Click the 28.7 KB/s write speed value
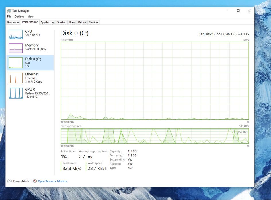This screenshot has height=200, width=271. pos(97,168)
